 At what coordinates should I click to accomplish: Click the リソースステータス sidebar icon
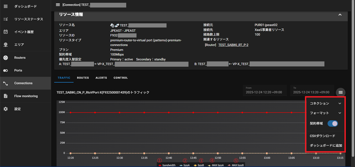tap(6, 19)
